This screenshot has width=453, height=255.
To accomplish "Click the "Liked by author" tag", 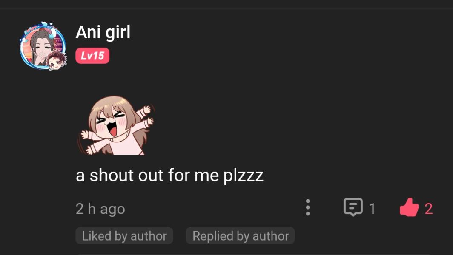I will [124, 236].
